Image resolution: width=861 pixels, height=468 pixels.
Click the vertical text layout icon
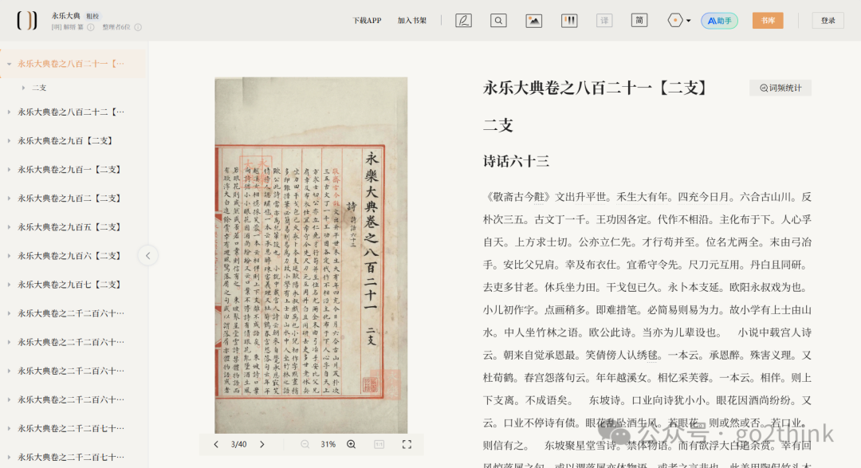click(x=569, y=21)
